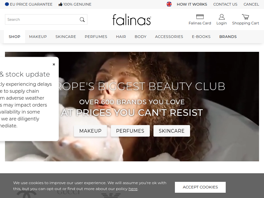Click the falinas logo
The image size is (264, 198).
coord(132,20)
